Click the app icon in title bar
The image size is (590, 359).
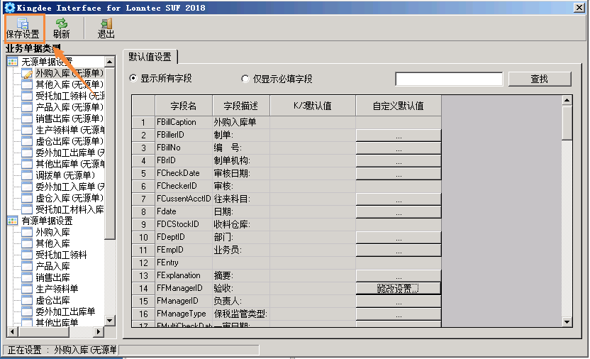pos(9,8)
